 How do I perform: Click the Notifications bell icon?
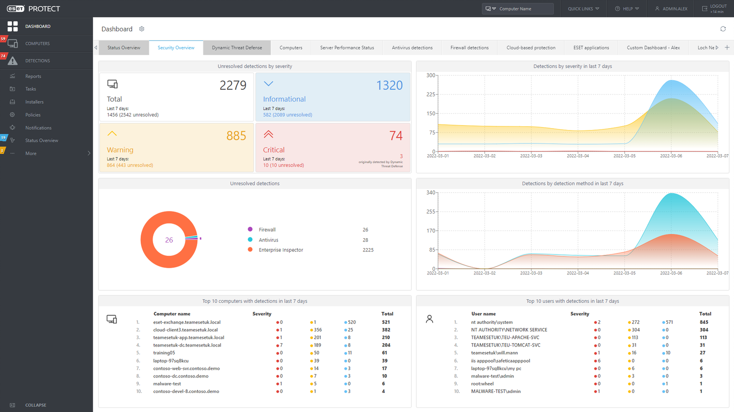pyautogui.click(x=12, y=128)
